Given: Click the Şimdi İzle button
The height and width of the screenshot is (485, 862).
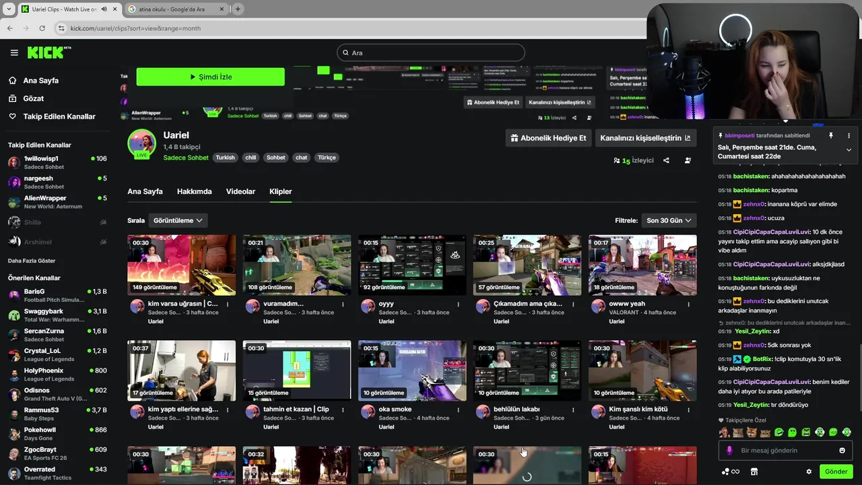Looking at the screenshot, I should click(210, 77).
